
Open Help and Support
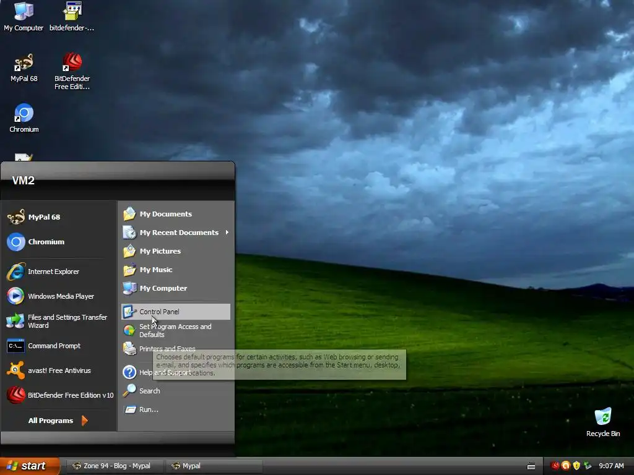(176, 372)
